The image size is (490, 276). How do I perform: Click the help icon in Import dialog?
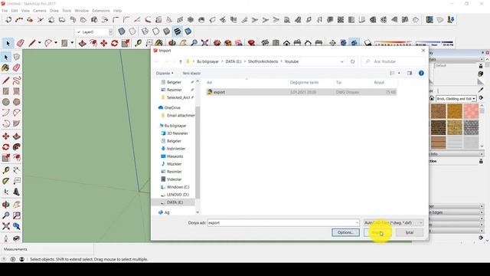[x=421, y=73]
